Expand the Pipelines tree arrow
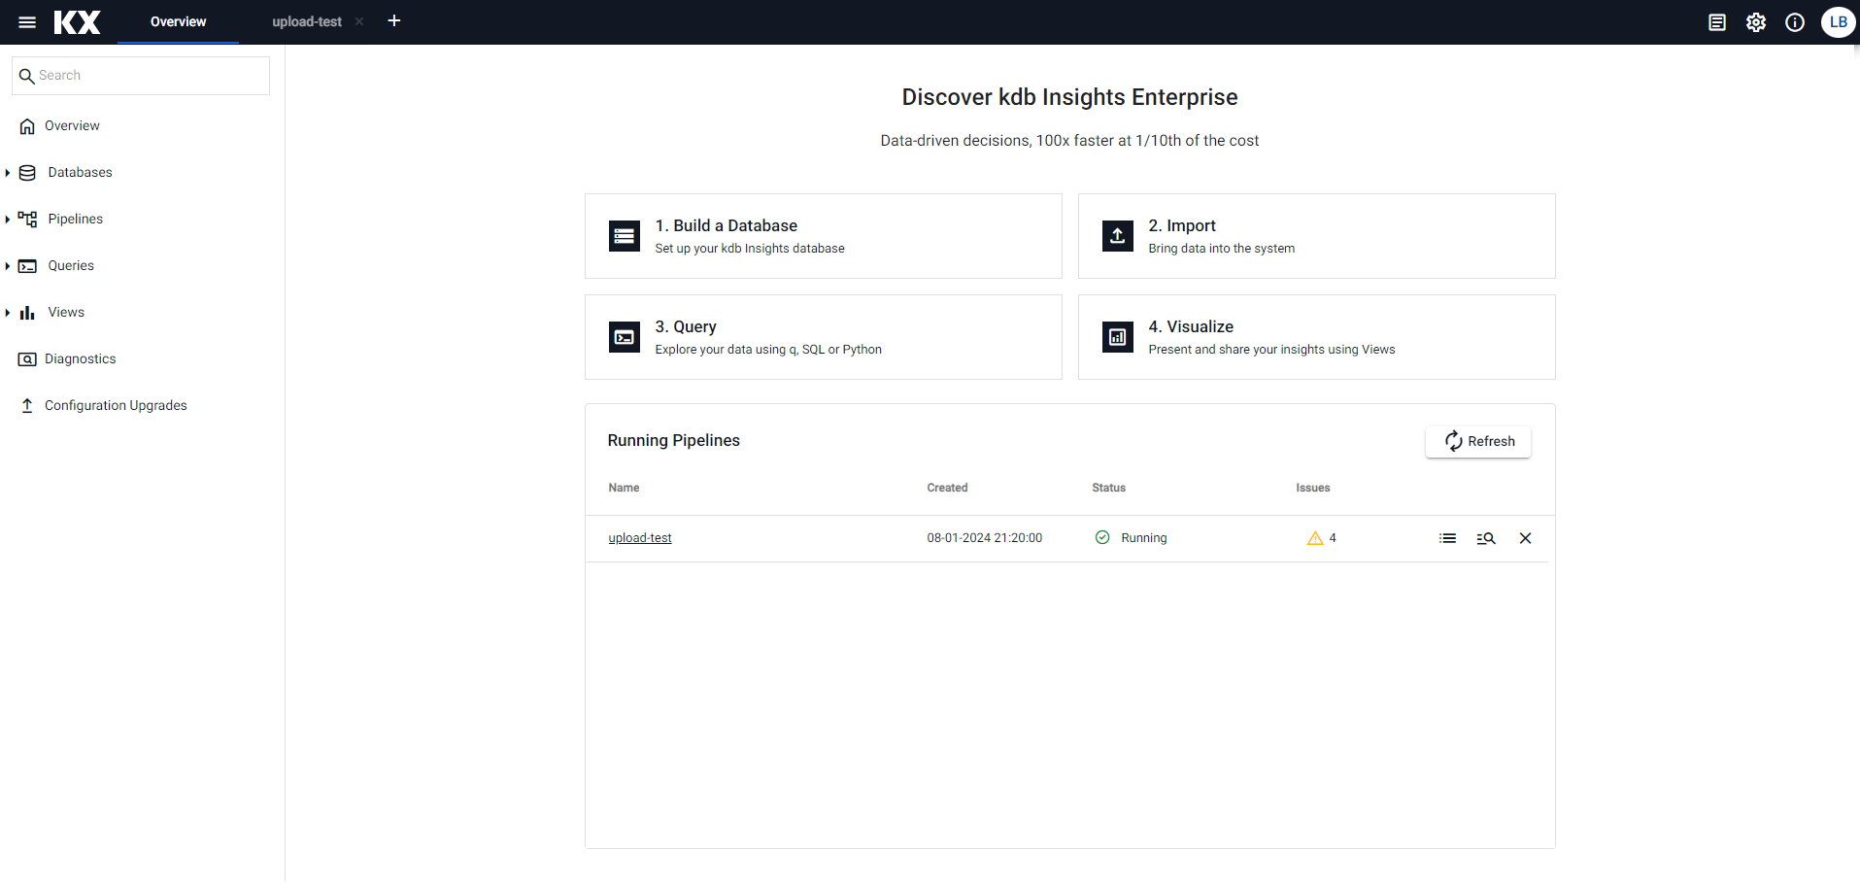The width and height of the screenshot is (1860, 884). point(8,220)
